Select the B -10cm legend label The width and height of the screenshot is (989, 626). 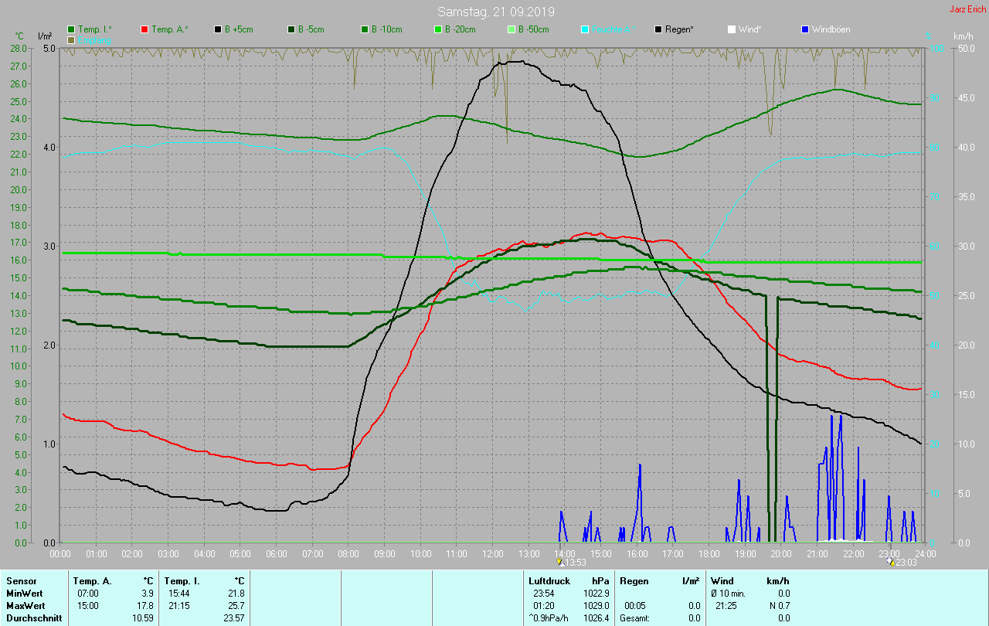(386, 29)
